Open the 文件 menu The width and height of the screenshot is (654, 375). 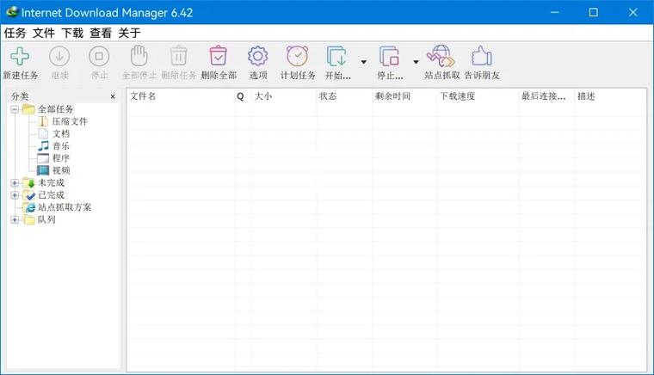click(x=44, y=33)
